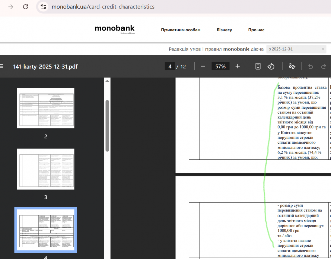Click the thumbnail panel scrollbar handle
This screenshot has width=331, height=259.
point(107,125)
